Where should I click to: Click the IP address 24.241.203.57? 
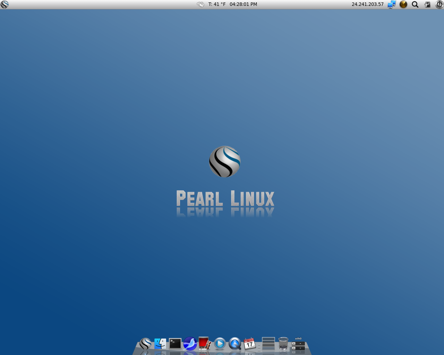(367, 4)
